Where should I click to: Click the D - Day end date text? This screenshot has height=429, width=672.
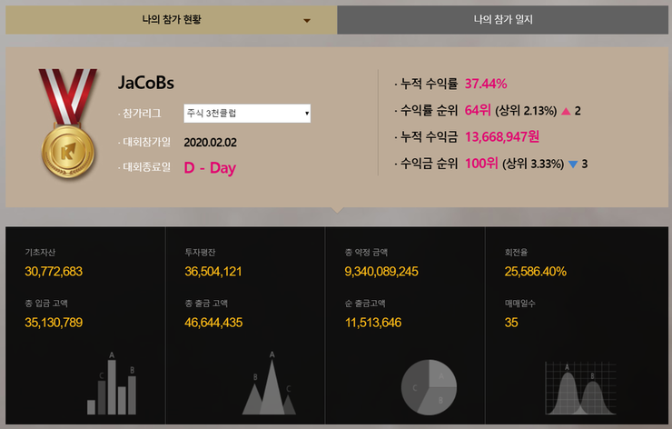tap(210, 168)
